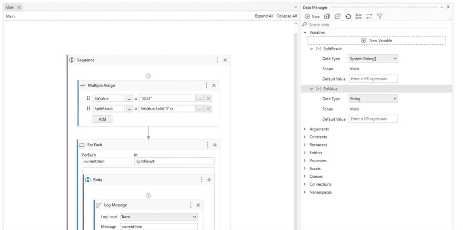Collapse the Log Message activity
This screenshot has width=463, height=230.
pos(198,205)
